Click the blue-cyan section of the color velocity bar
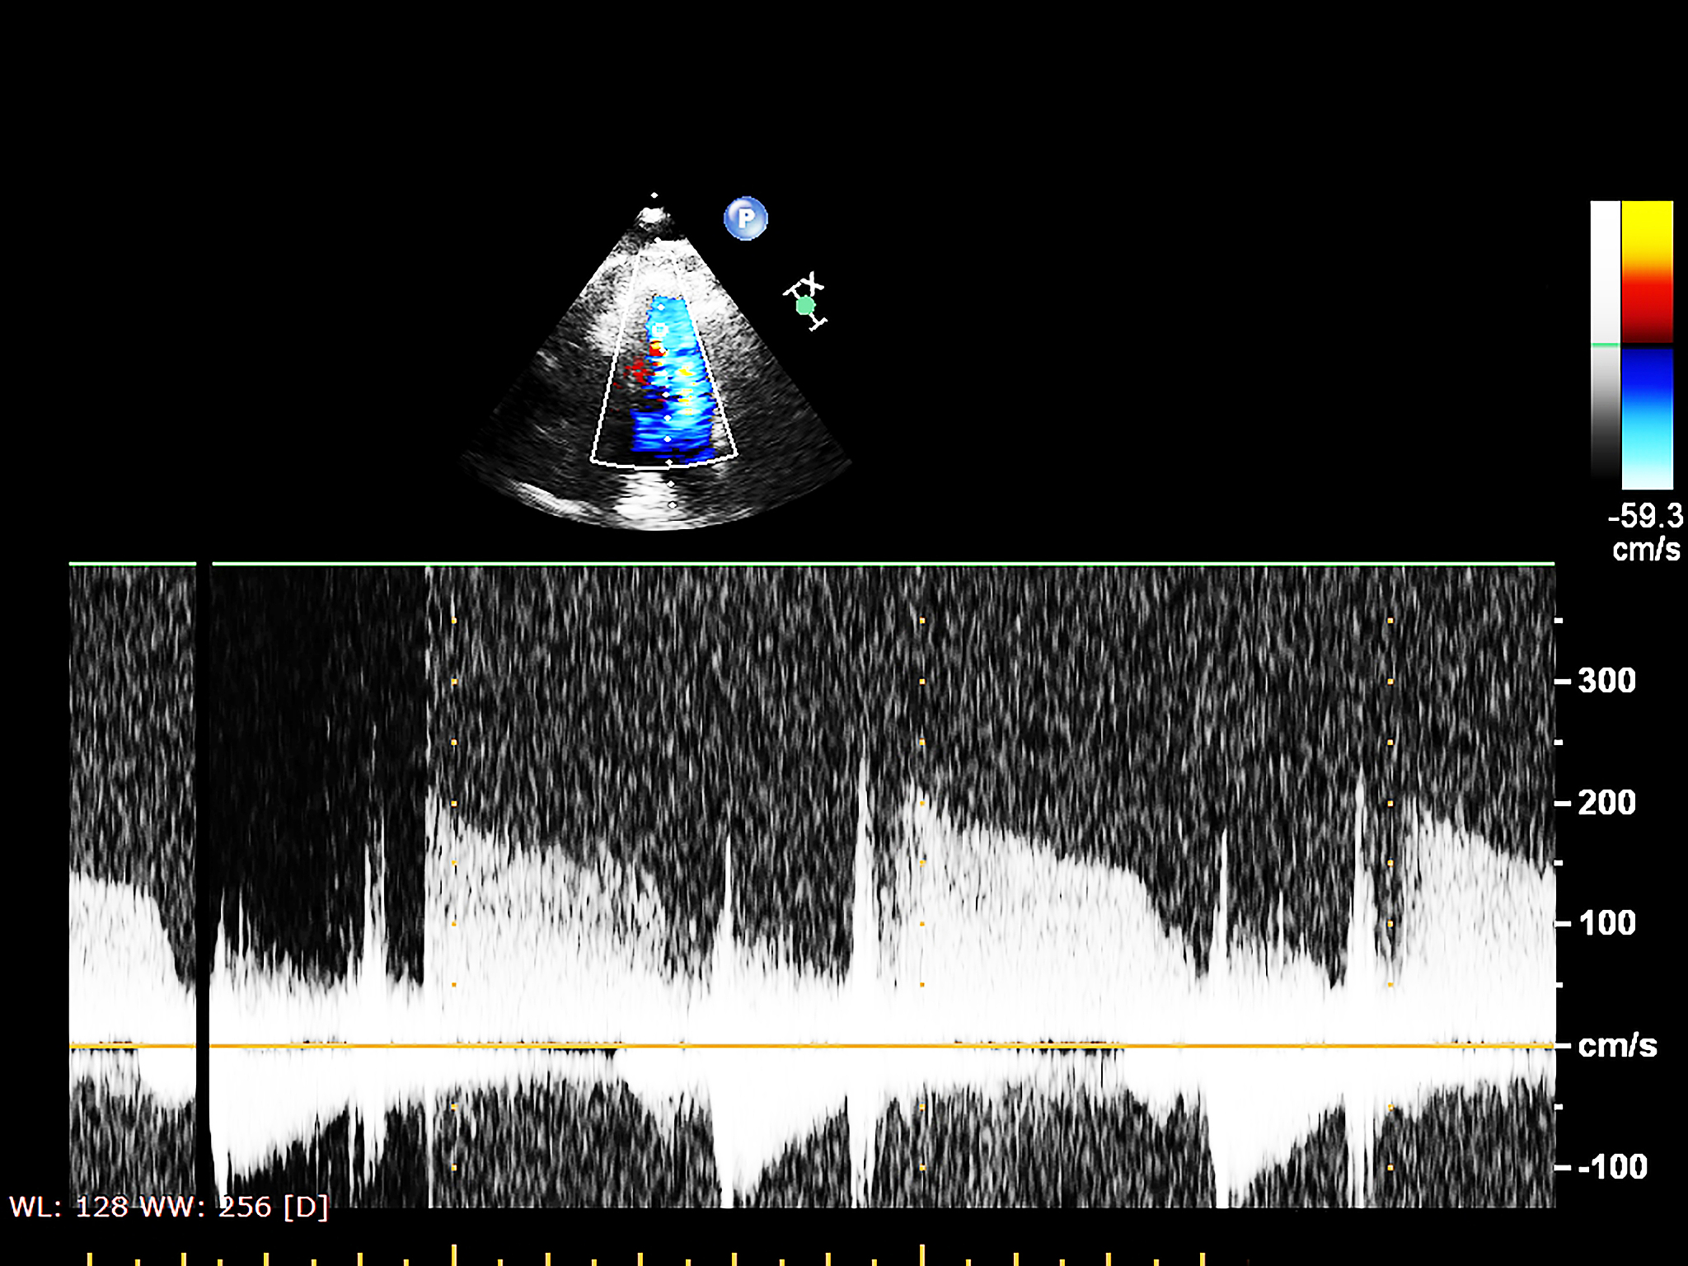The width and height of the screenshot is (1688, 1266). [x=1647, y=418]
